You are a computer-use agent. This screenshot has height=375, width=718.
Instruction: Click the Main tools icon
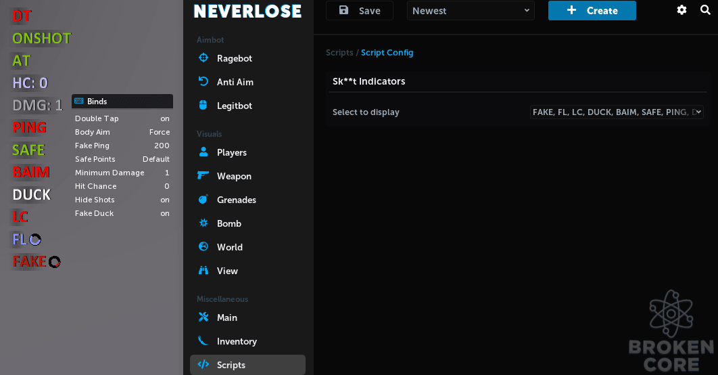click(204, 317)
